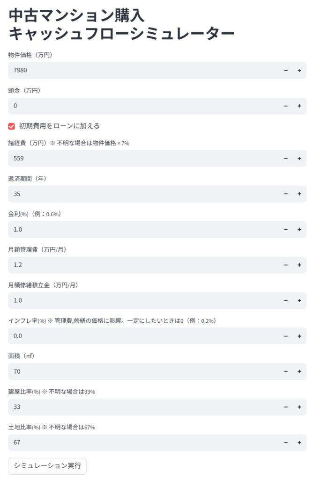Run the simulation with シミュレーション実行
The height and width of the screenshot is (479, 320).
point(47,466)
